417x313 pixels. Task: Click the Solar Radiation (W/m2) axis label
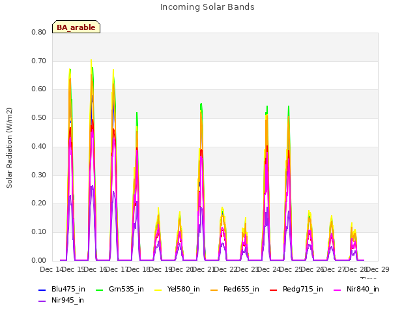point(9,148)
